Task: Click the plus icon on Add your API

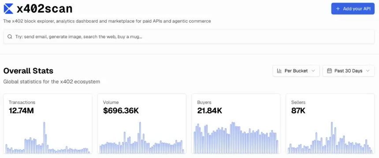Action: pos(338,9)
